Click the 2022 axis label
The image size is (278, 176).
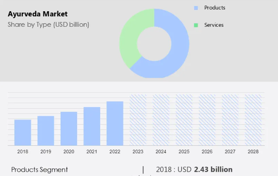point(115,152)
